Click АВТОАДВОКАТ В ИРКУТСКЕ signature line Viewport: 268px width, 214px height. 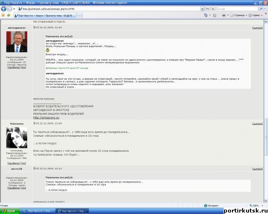(51, 110)
